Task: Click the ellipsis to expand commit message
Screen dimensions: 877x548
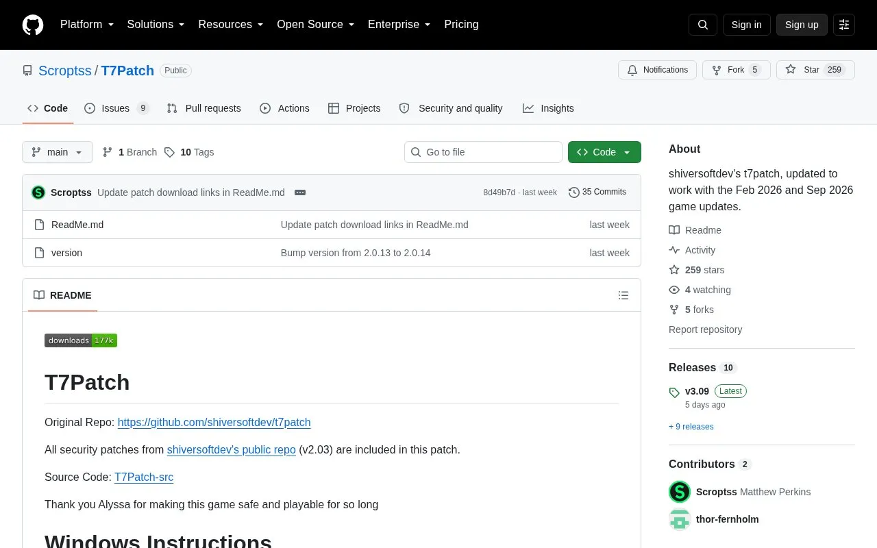Action: pyautogui.click(x=300, y=192)
